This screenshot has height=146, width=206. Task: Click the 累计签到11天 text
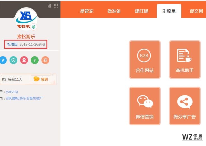(x=12, y=79)
